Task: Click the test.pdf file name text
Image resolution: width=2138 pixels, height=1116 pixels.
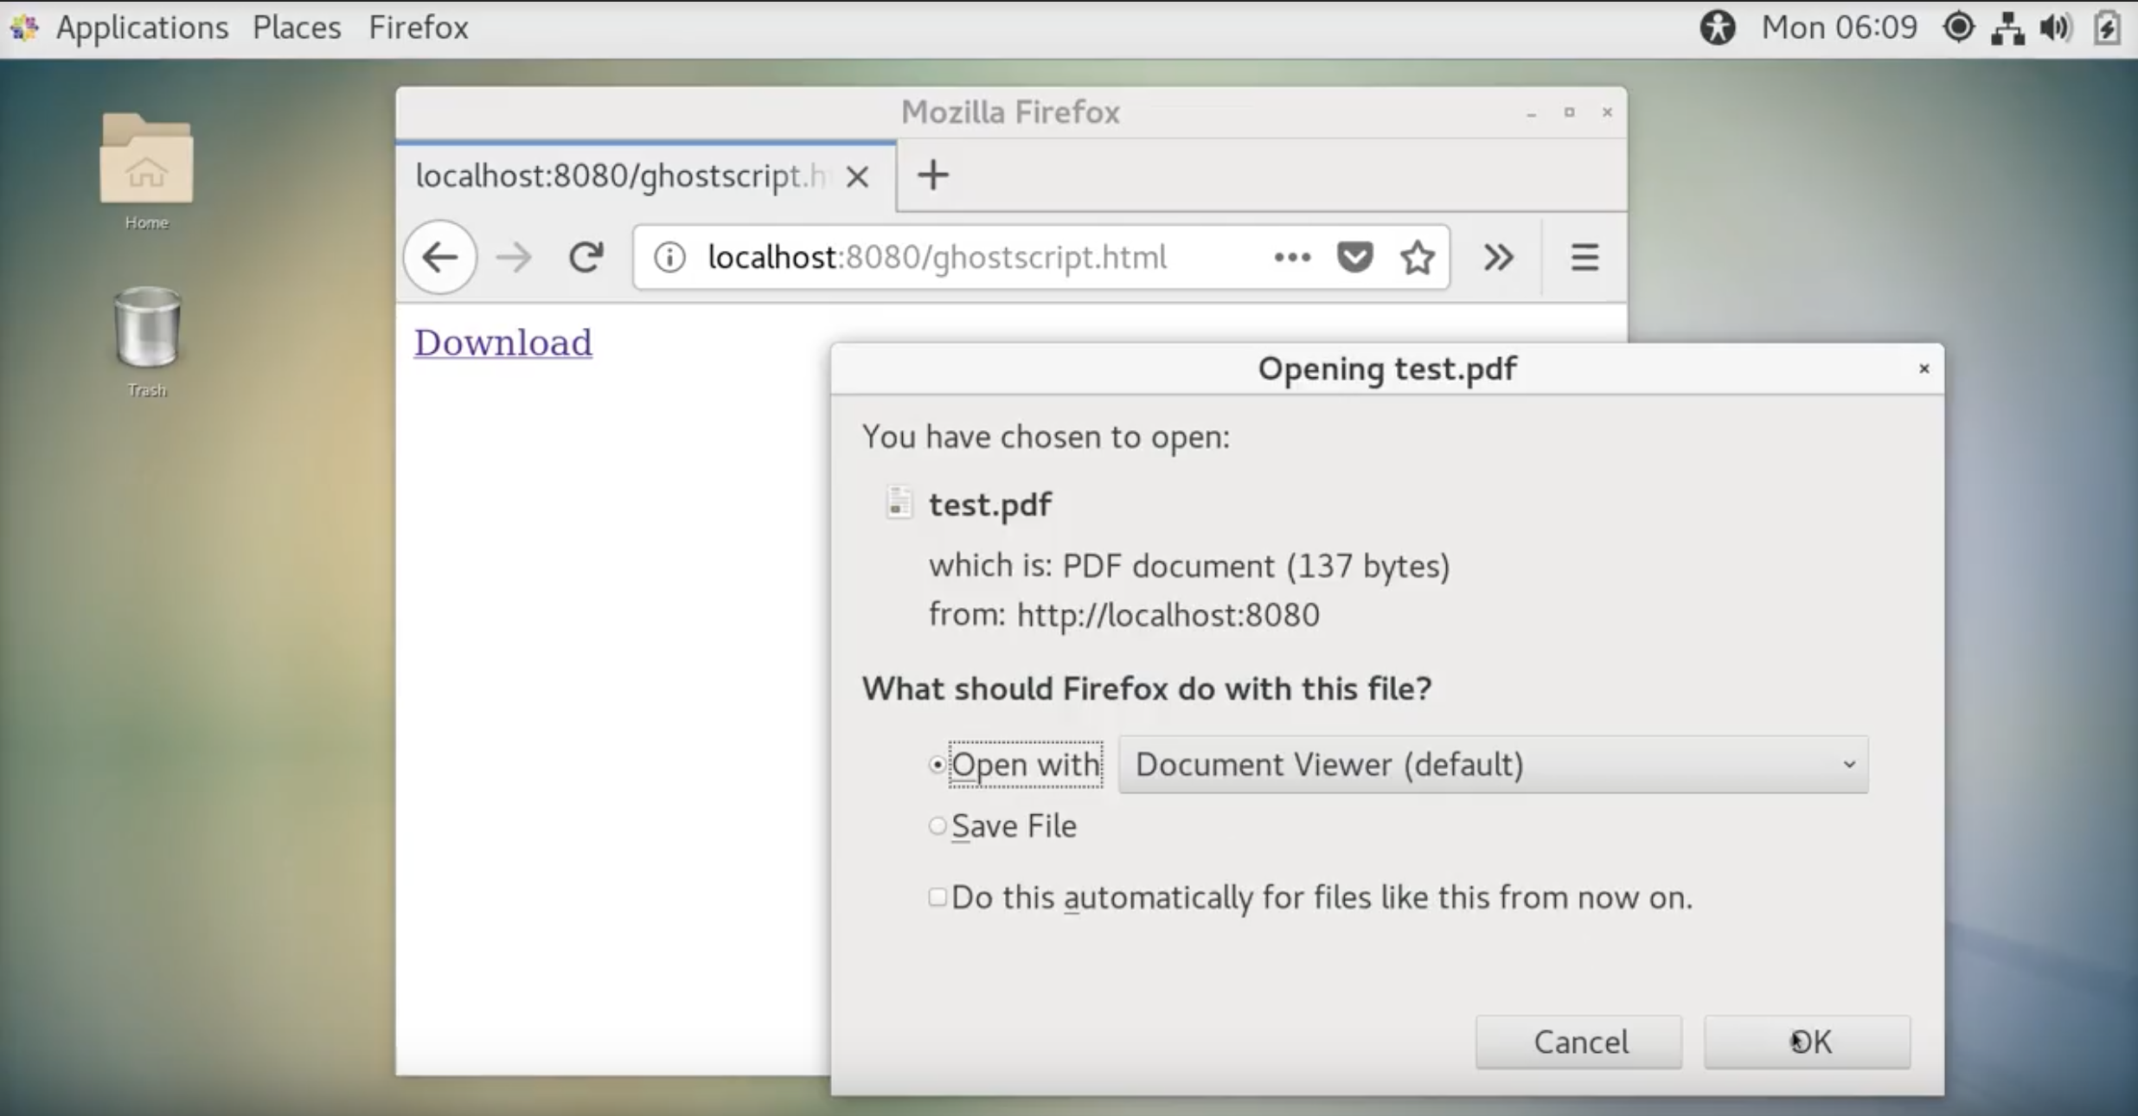Action: click(x=990, y=504)
